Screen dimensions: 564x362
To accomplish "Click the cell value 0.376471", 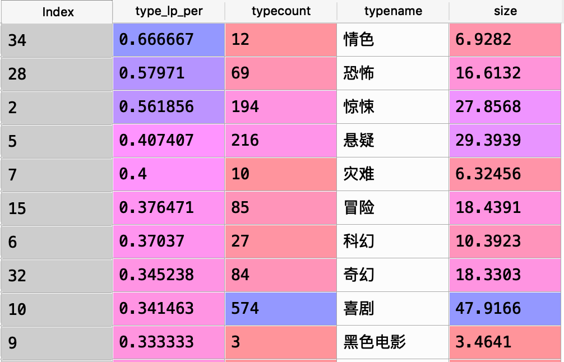I will coord(169,208).
